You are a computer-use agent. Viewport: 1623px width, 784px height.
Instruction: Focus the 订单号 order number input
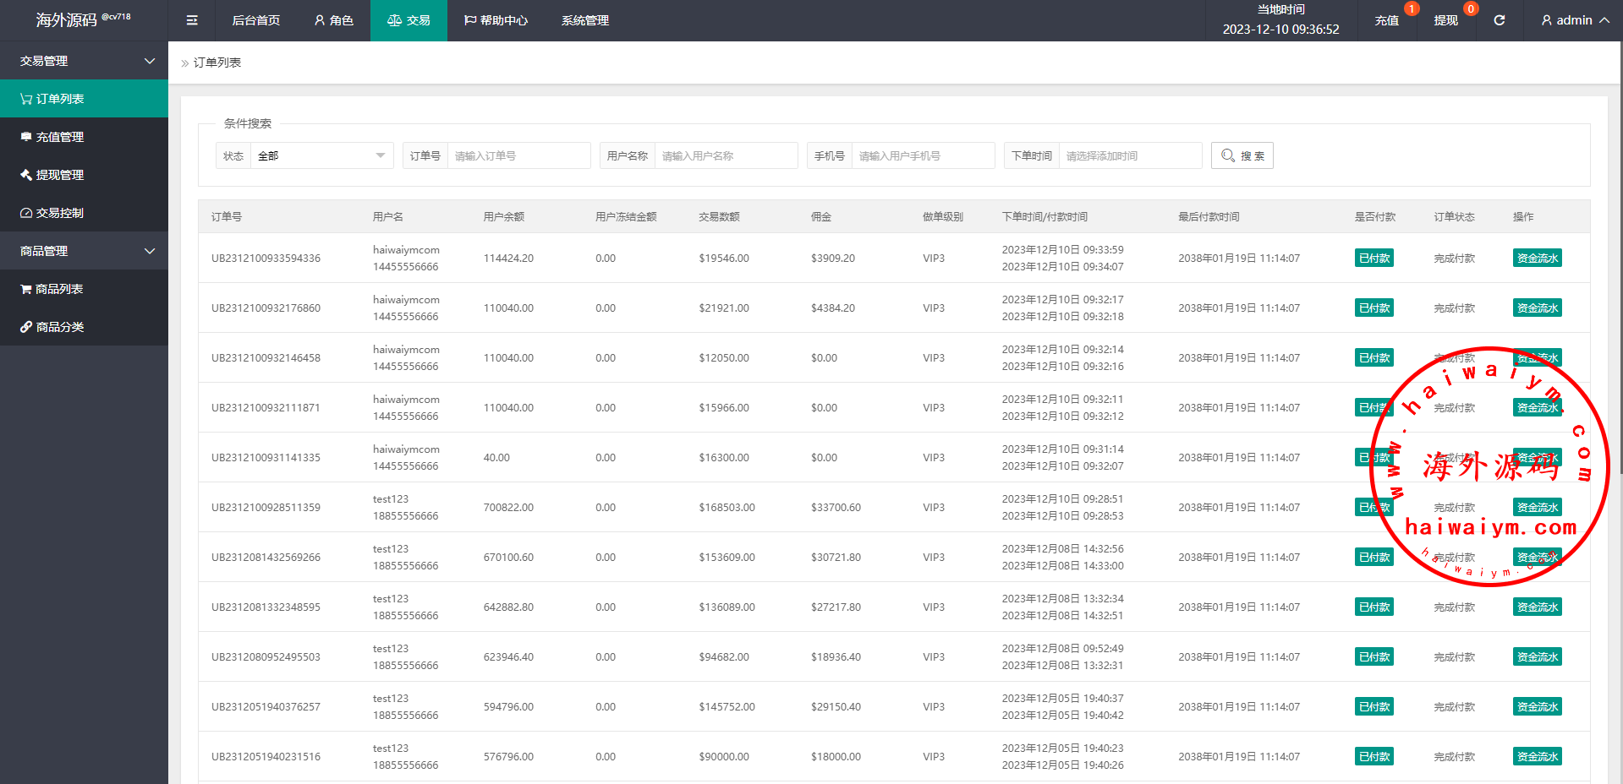point(518,155)
